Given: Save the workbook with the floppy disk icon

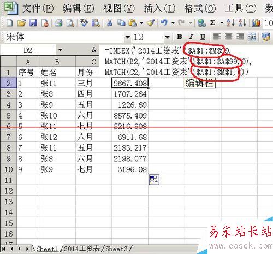Looking at the screenshot, I should pyautogui.click(x=33, y=23).
